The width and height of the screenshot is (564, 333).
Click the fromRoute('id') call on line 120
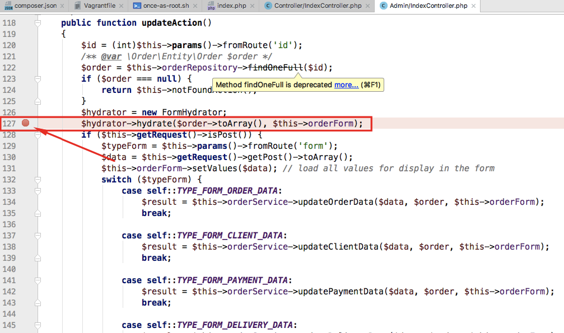(260, 45)
